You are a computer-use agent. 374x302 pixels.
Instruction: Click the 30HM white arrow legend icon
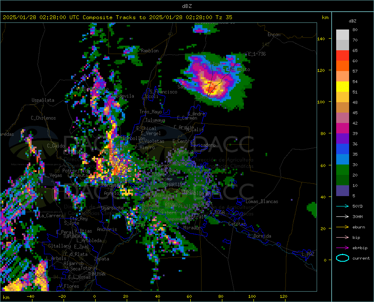coord(342,217)
